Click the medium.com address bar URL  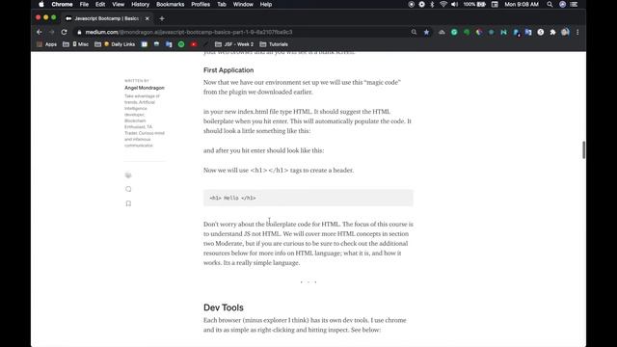[x=189, y=32]
